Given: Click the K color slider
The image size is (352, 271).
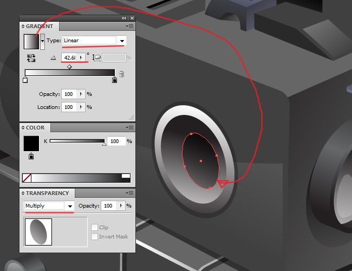Looking at the screenshot, I should (77, 141).
